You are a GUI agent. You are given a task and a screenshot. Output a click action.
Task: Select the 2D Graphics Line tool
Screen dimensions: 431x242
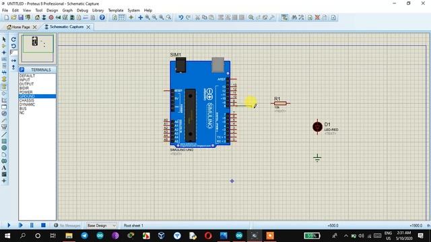coord(4,134)
